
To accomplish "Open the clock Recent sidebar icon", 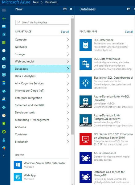I will [4, 51].
